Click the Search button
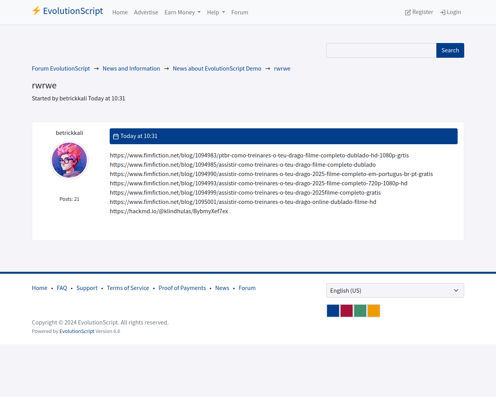 point(450,50)
